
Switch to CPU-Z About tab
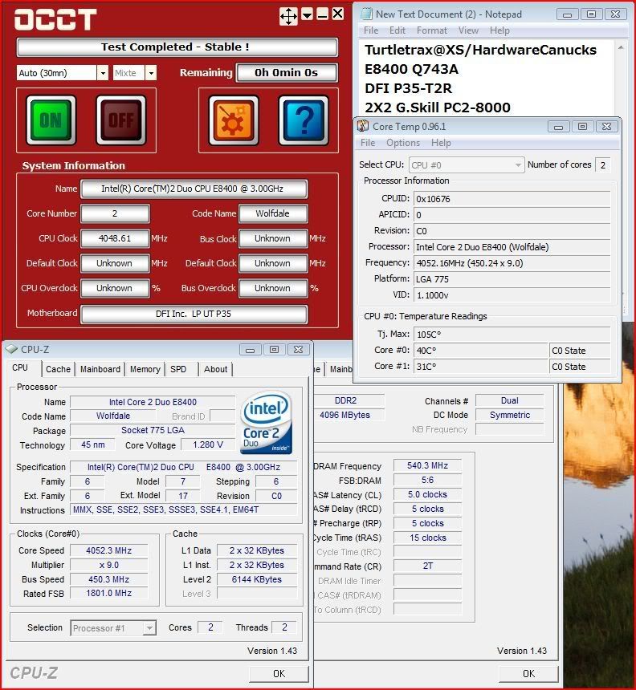215,369
